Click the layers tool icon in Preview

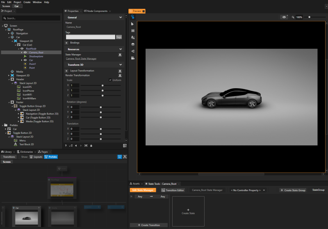click(x=133, y=44)
